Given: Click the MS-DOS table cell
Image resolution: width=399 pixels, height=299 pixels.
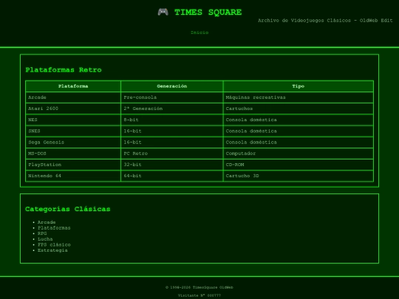Looking at the screenshot, I should pos(73,154).
